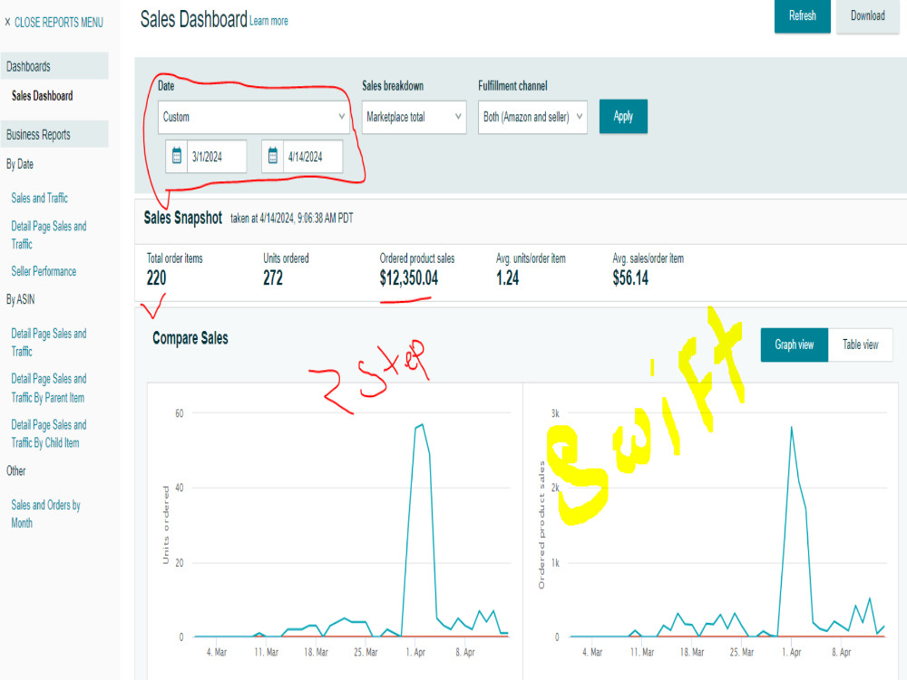Viewport: 907px width, 680px height.
Task: Click the Avg. sales/order item value $56.14
Action: 630,278
